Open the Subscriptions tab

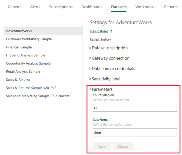click(x=61, y=7)
